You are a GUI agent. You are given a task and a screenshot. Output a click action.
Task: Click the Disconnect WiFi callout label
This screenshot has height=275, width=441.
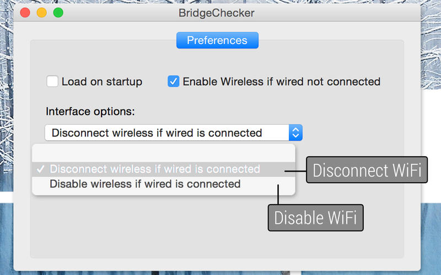click(367, 170)
